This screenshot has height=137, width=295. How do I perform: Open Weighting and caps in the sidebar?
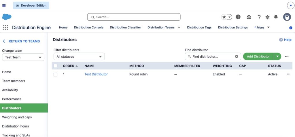click(17, 117)
